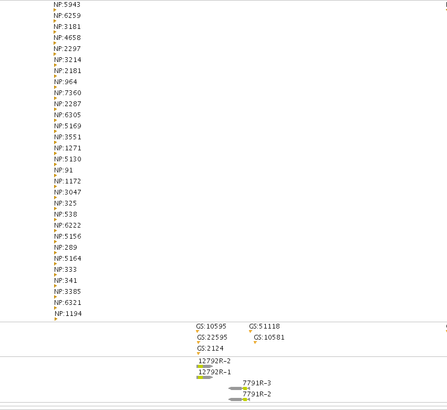The image size is (447, 410).
Task: Select the NP:6222 insertion
Action: pos(68,225)
